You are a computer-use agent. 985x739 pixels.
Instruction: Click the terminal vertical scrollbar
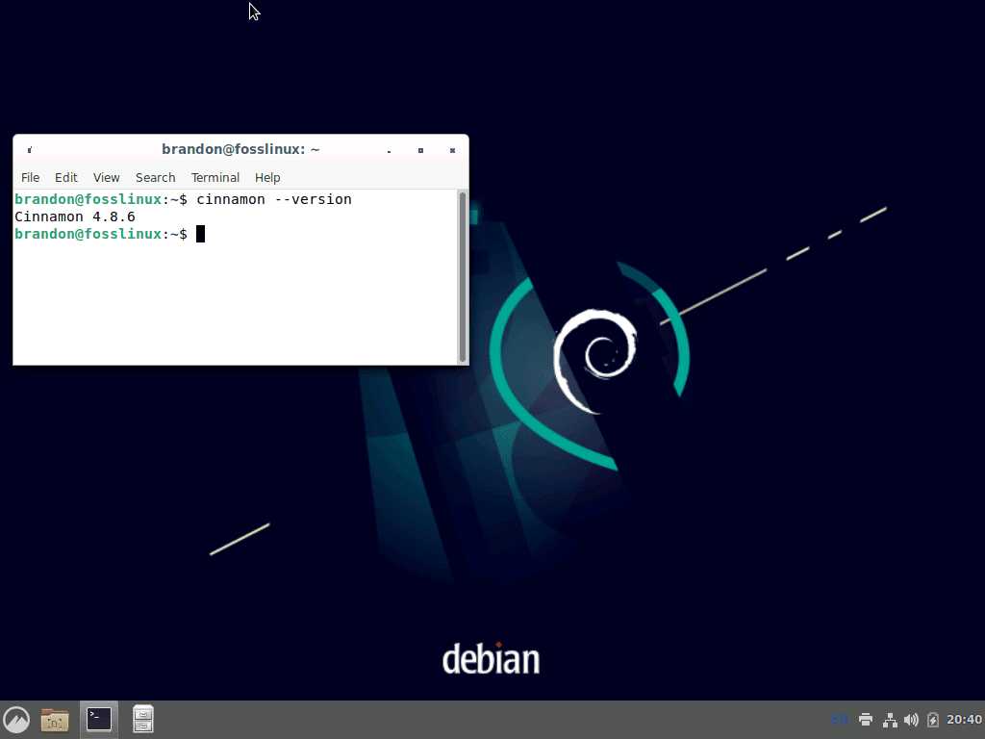point(463,277)
